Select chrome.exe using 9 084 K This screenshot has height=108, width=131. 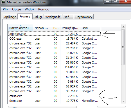pos(54,82)
